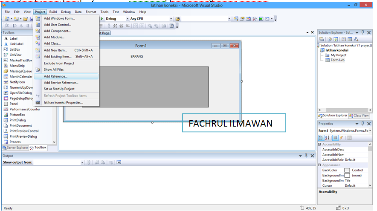The height and width of the screenshot is (211, 377).
Task: Click the Start Page toolbar icon
Action: click(x=261, y=19)
